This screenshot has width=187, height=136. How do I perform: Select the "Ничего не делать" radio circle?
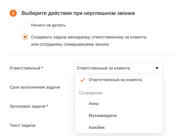coord(25,25)
